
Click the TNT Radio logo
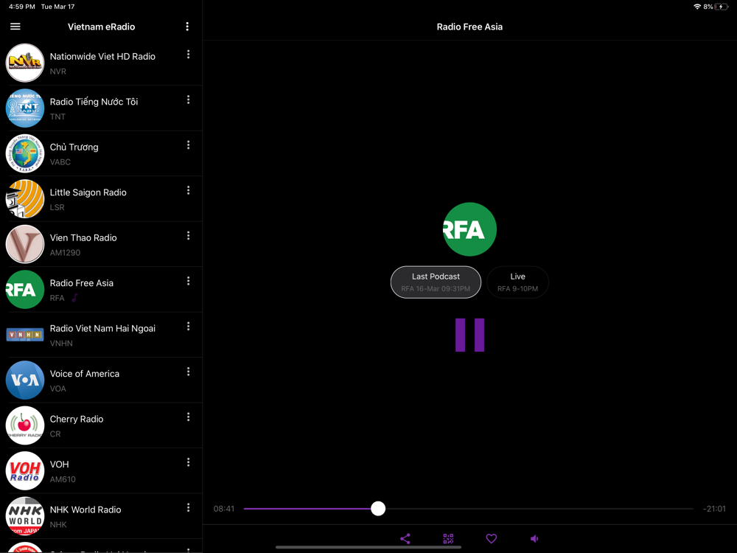[25, 108]
